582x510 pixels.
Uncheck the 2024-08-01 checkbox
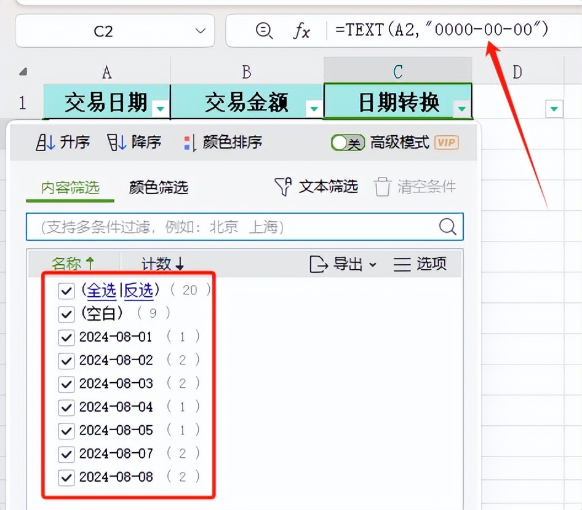[x=66, y=338]
